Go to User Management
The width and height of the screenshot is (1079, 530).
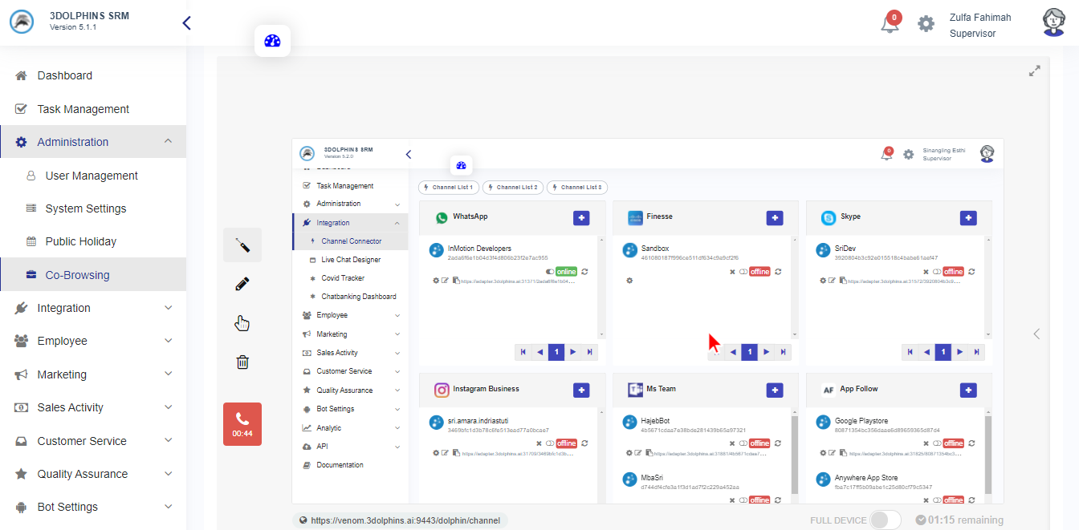(92, 176)
